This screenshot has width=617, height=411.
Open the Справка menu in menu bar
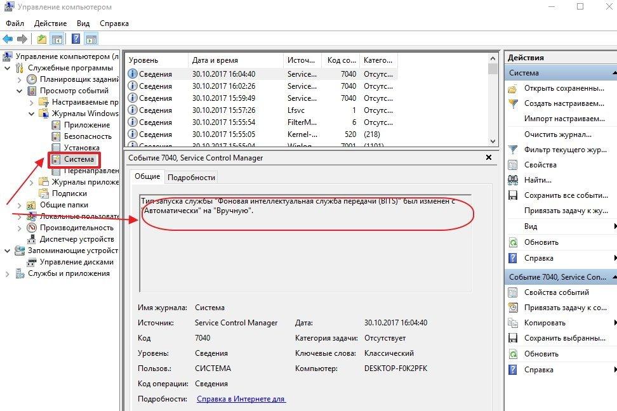[114, 23]
